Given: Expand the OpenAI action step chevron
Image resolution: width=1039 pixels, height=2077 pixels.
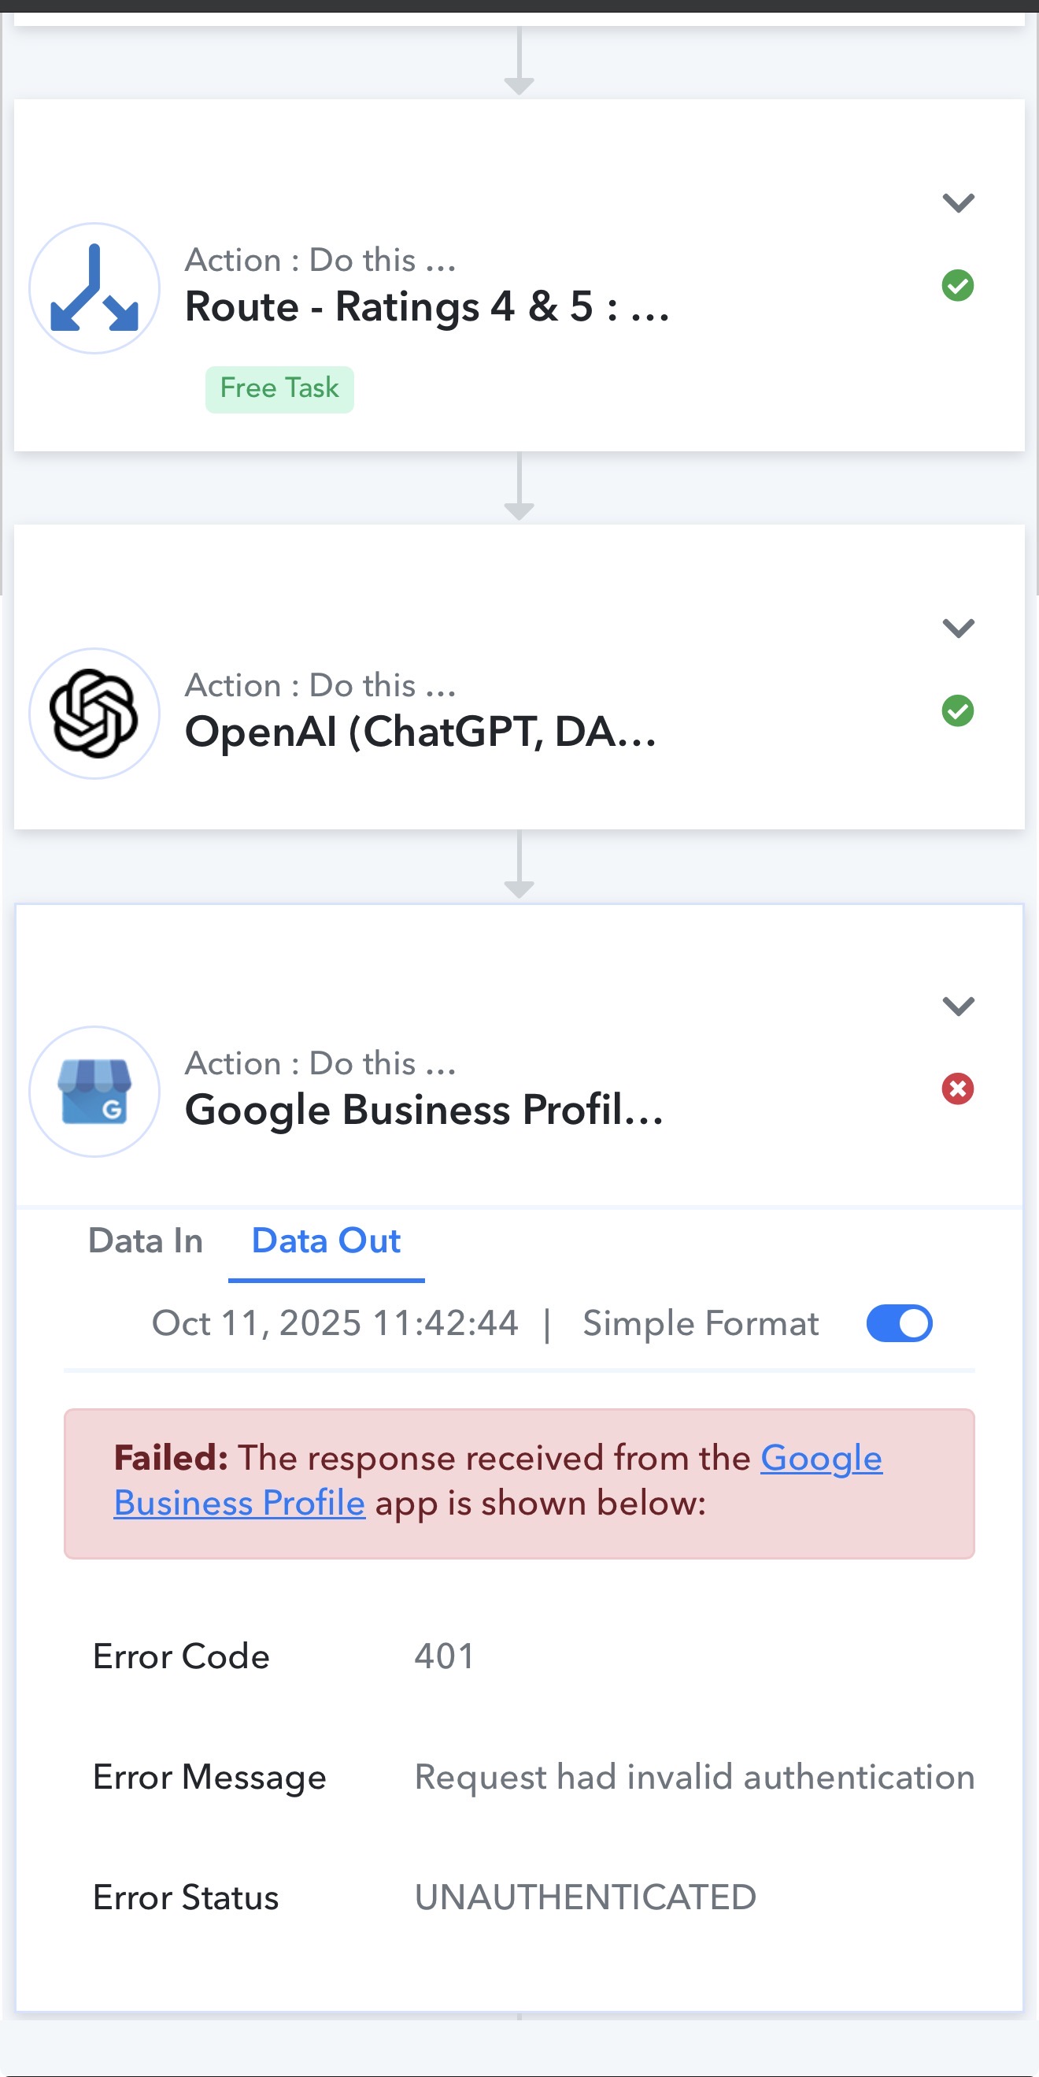Looking at the screenshot, I should pyautogui.click(x=959, y=627).
